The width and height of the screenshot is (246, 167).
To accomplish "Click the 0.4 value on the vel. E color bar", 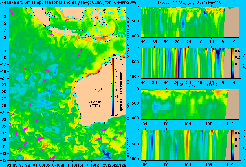I will tap(237, 51).
